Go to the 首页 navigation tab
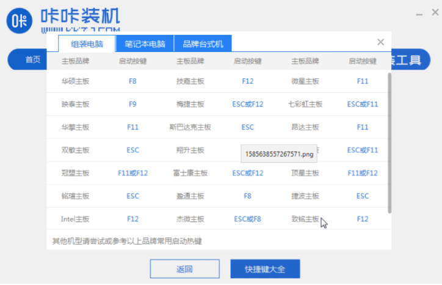The image size is (442, 285). pos(32,60)
